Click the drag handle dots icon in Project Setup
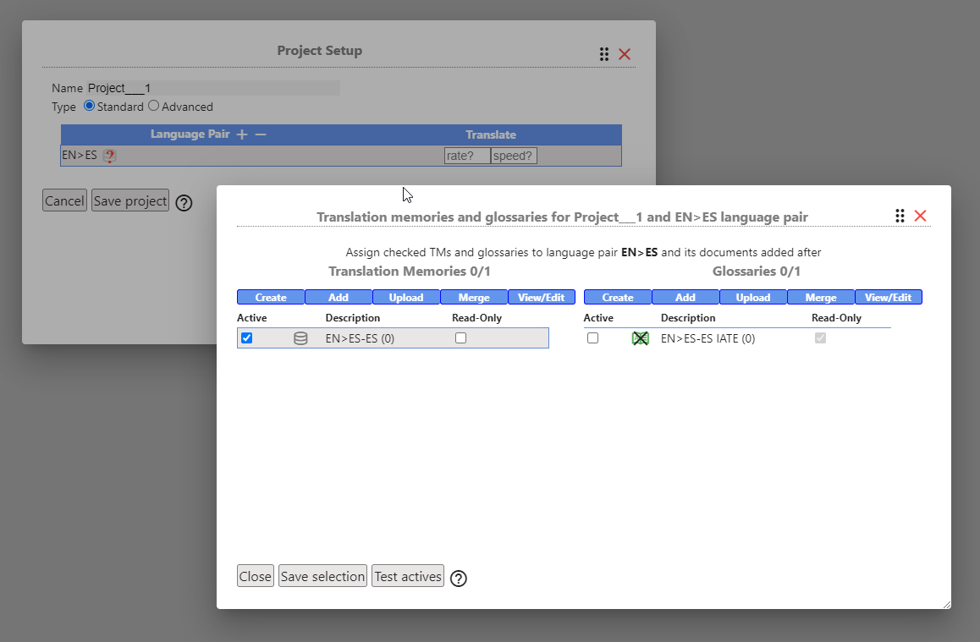The image size is (980, 642). (x=603, y=54)
